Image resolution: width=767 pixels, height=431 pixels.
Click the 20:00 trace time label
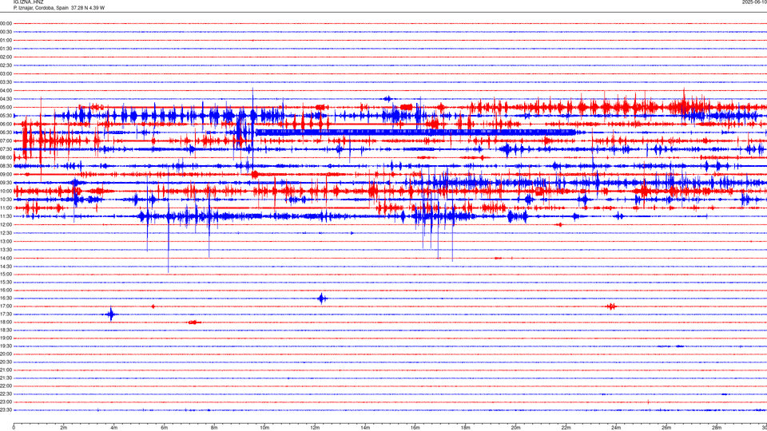point(6,354)
